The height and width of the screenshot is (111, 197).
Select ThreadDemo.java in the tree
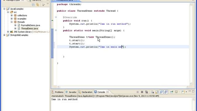[30, 28]
